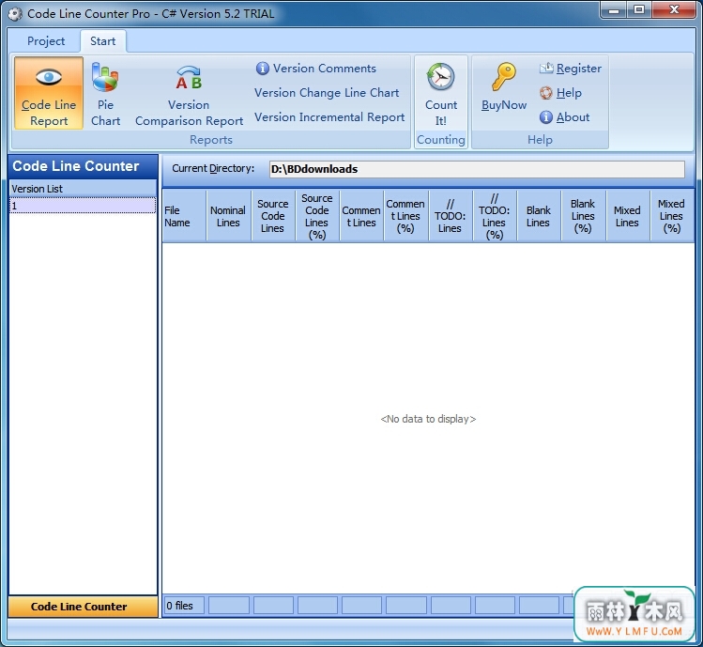This screenshot has width=703, height=647.
Task: Click the Count It! clock icon
Action: [x=441, y=76]
